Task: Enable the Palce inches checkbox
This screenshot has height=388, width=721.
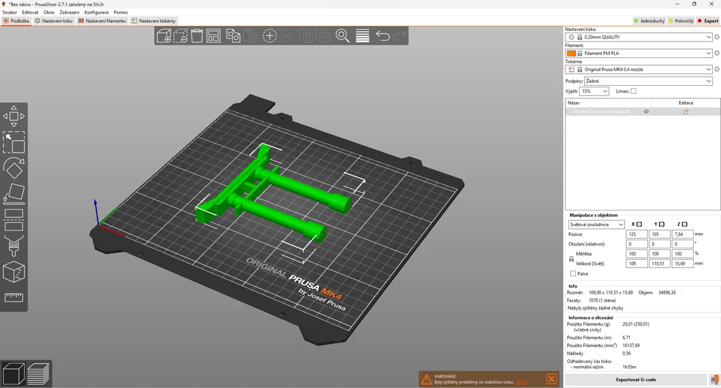Action: tap(573, 273)
